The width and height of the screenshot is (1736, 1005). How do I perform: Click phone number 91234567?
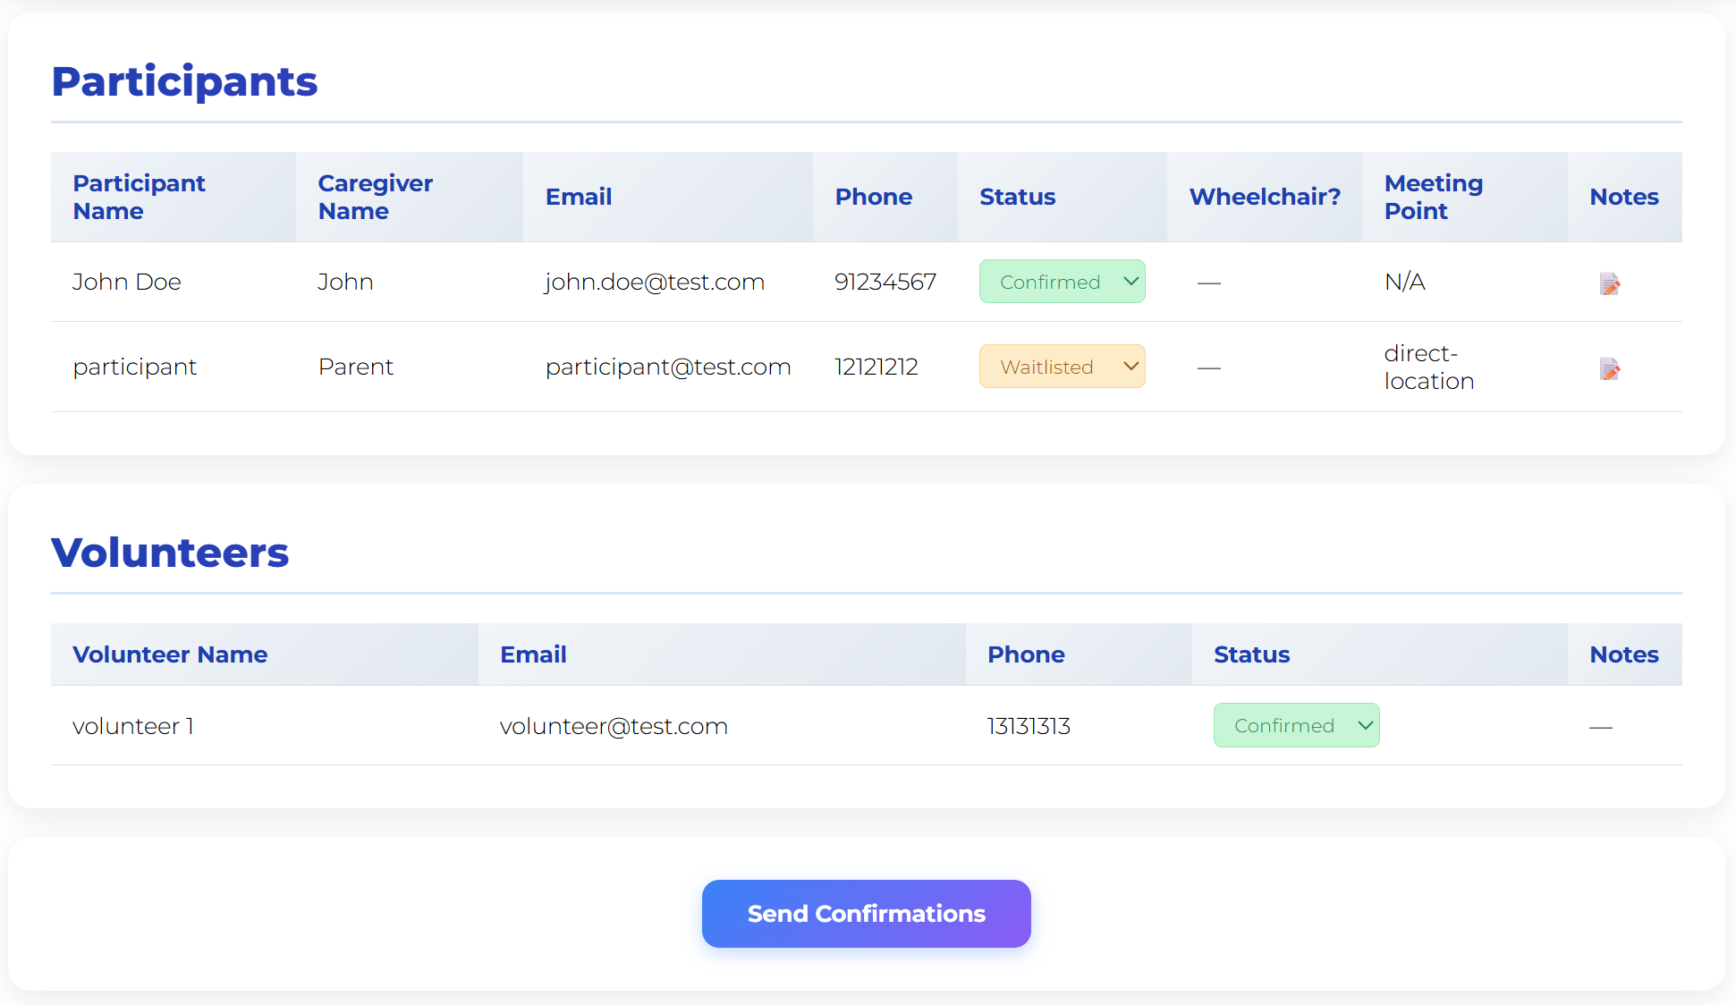885,282
